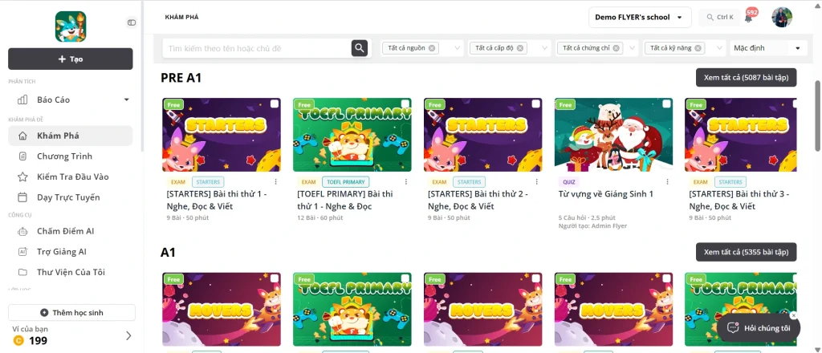The width and height of the screenshot is (822, 353).
Task: Click the Khám Phá home icon
Action: (x=22, y=136)
